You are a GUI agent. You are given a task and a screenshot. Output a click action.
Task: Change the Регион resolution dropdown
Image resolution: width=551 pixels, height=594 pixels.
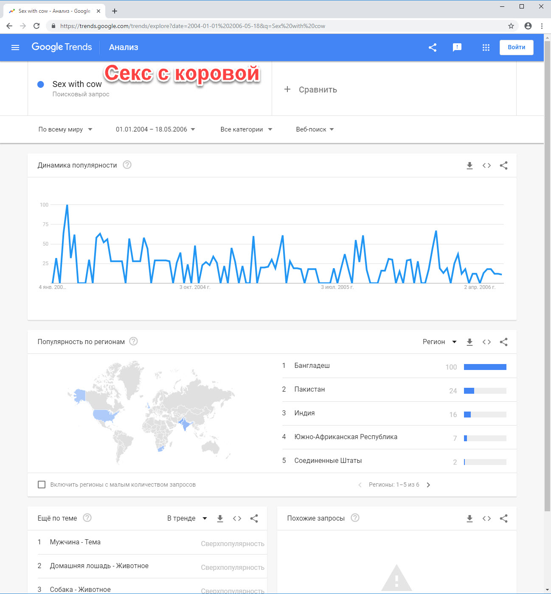[439, 342]
